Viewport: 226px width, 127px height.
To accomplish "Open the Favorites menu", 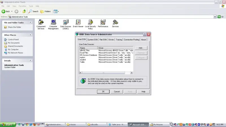I will tap(23, 6).
